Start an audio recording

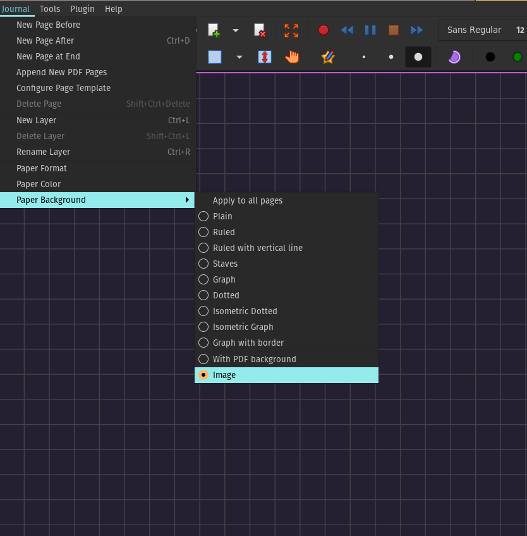click(323, 30)
